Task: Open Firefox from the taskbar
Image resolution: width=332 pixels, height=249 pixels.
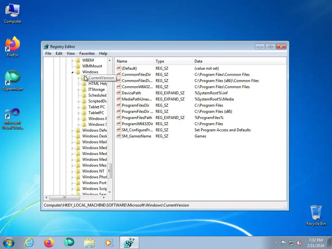Action: point(49,243)
